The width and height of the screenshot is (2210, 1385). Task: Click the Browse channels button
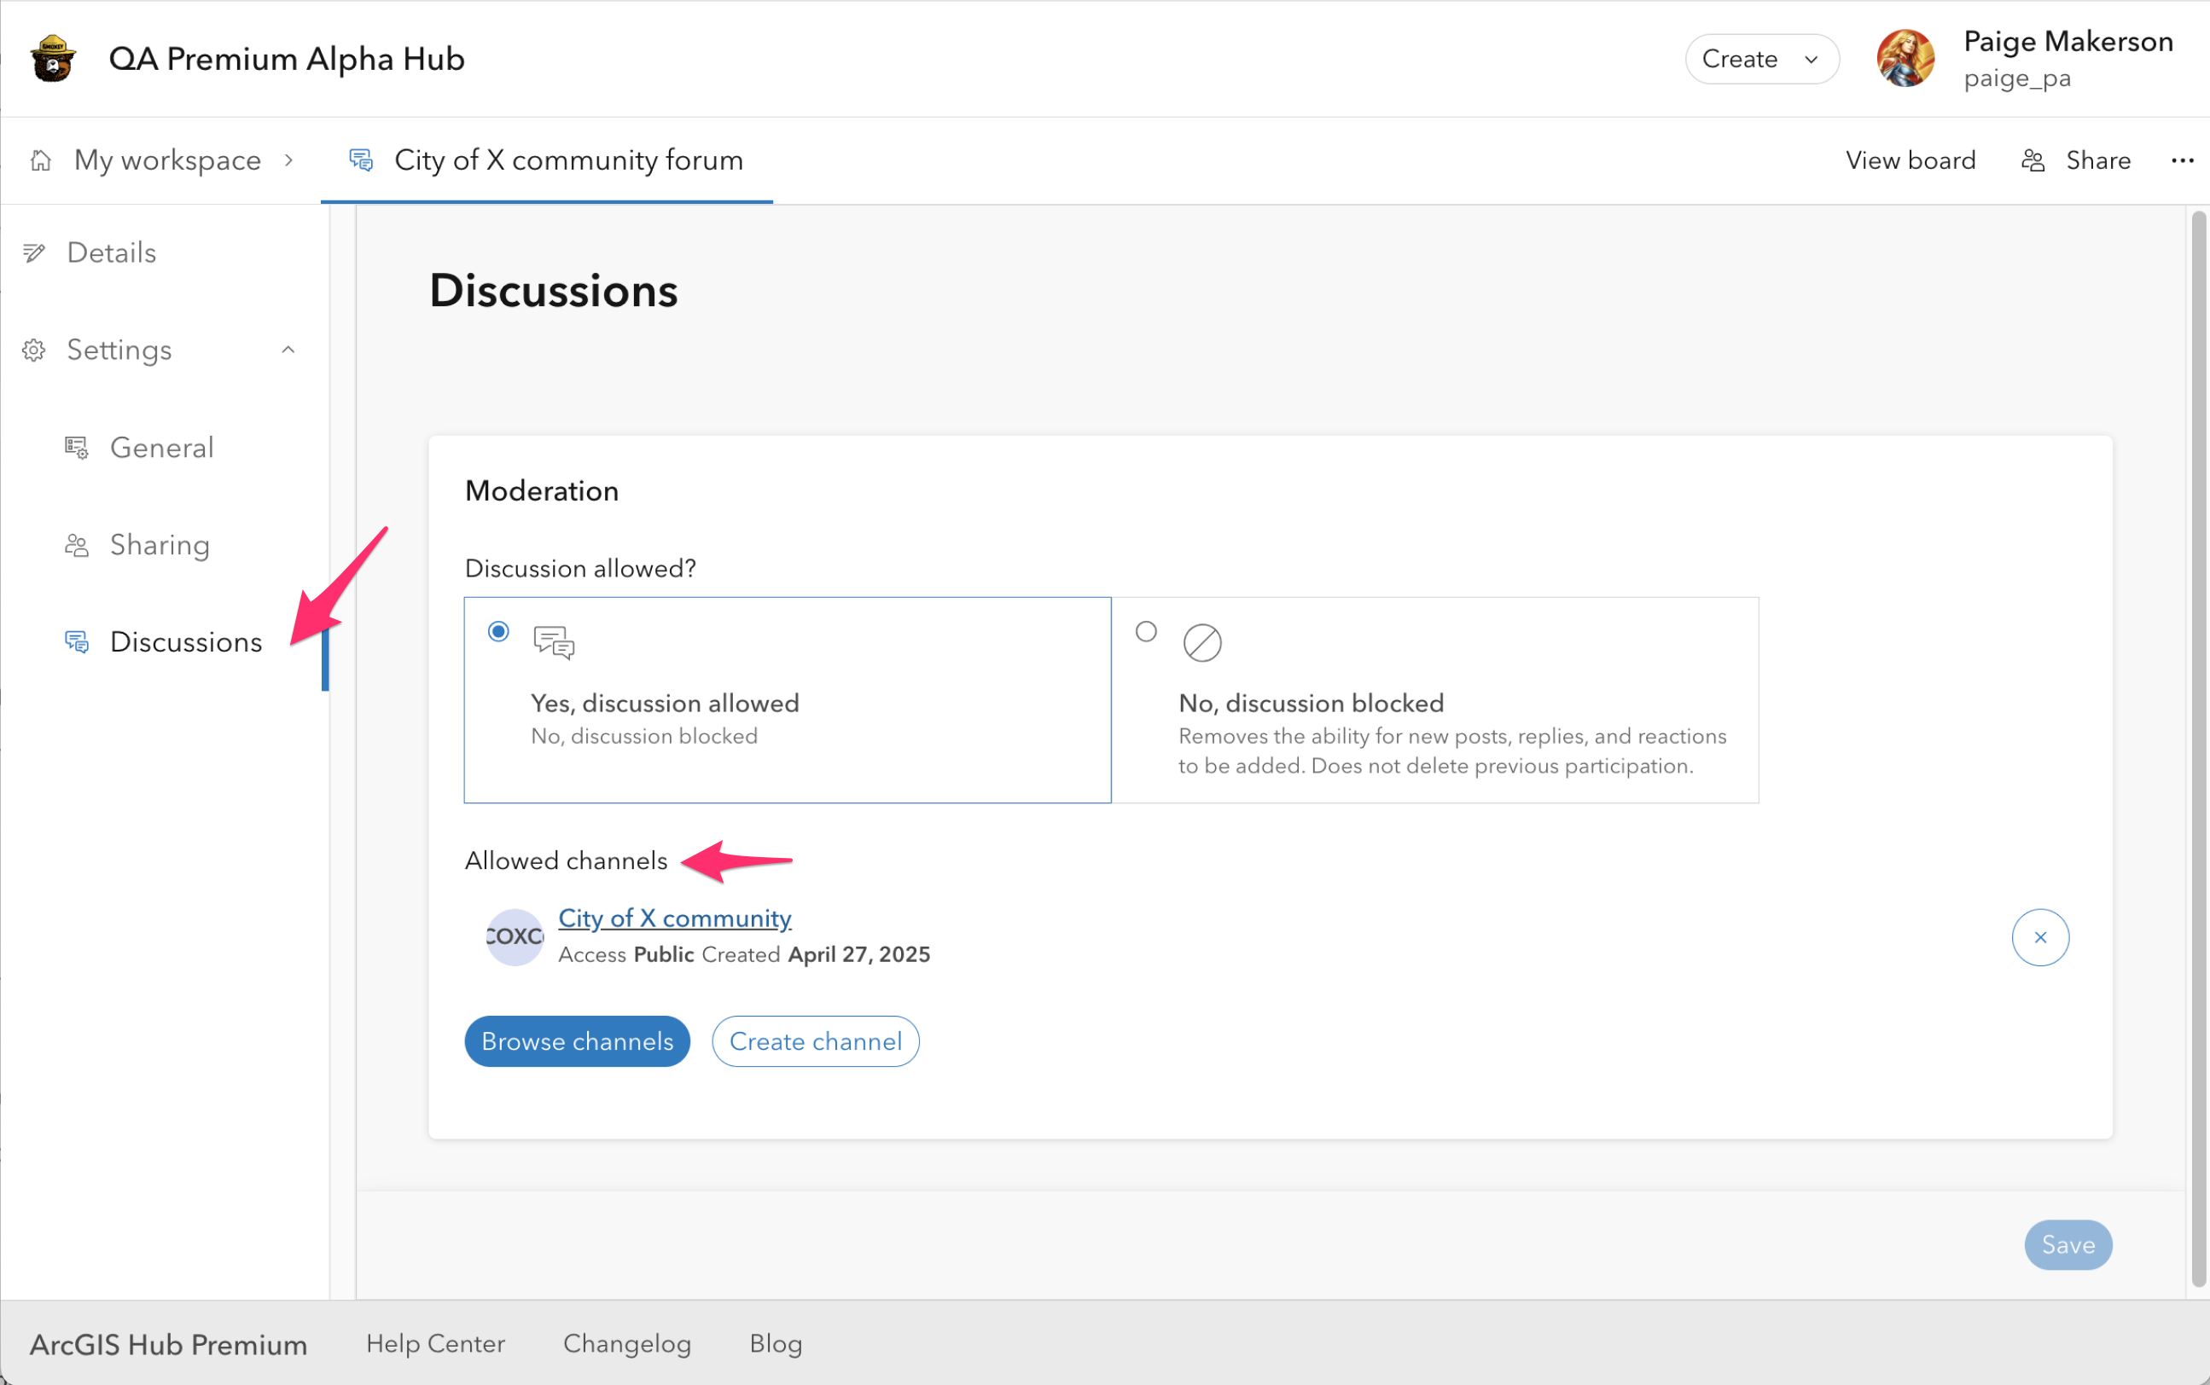(x=576, y=1040)
